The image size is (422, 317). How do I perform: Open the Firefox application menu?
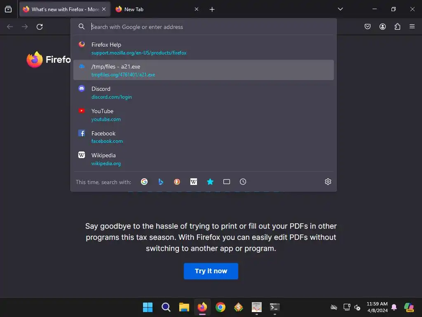coord(412,26)
